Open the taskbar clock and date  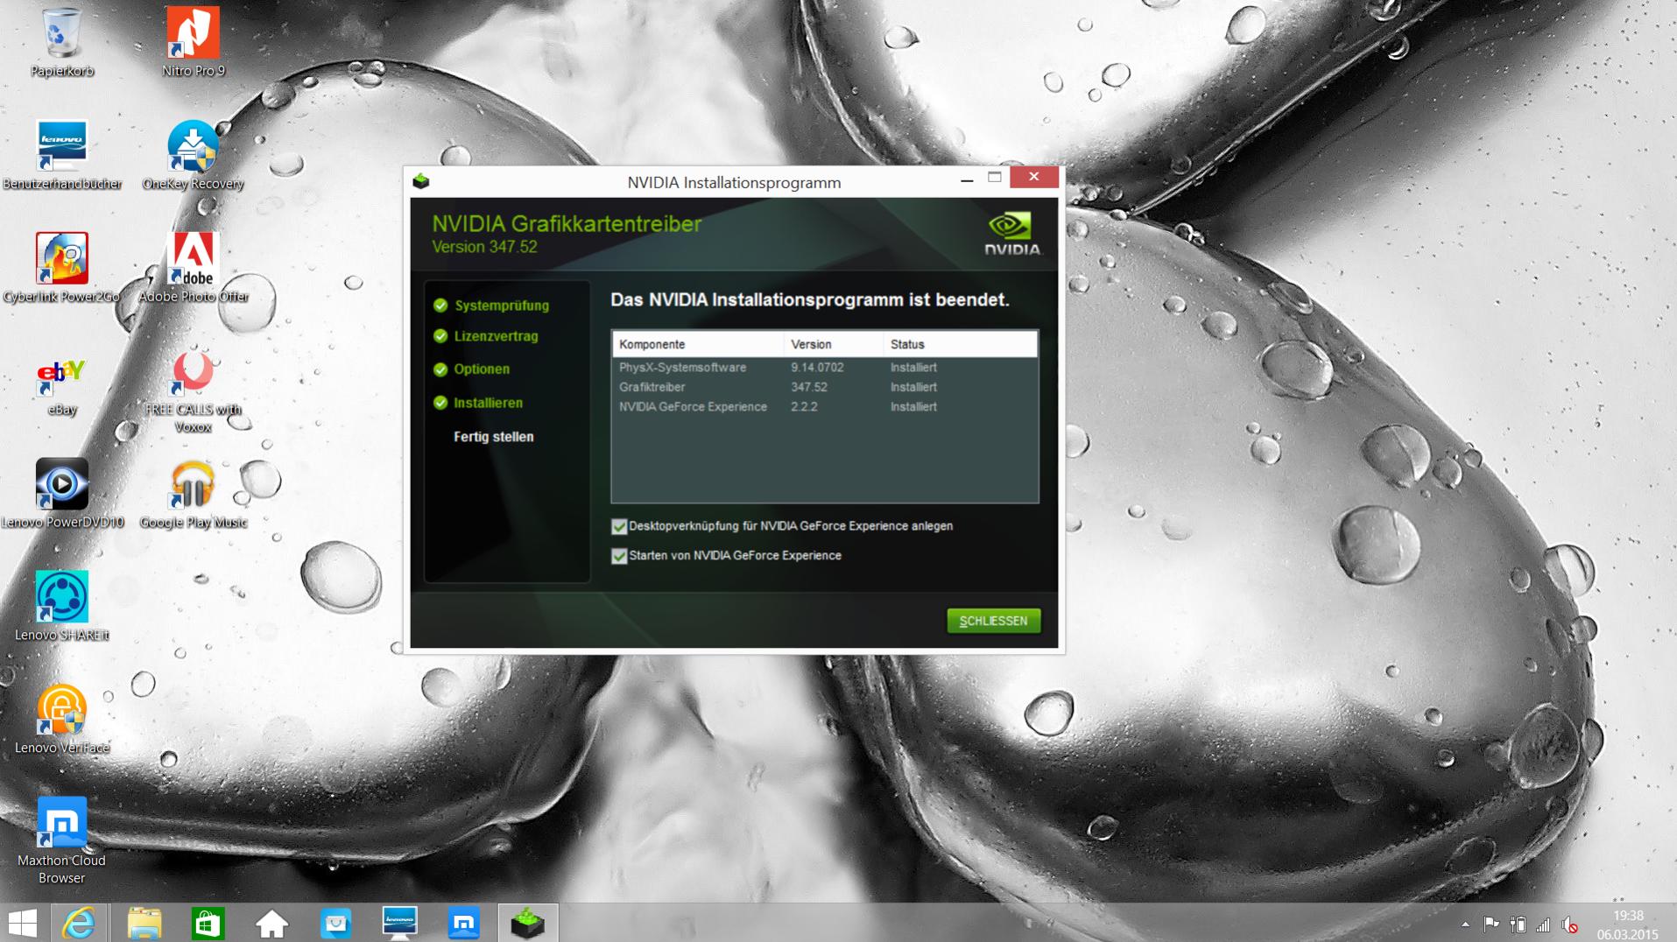[1627, 924]
